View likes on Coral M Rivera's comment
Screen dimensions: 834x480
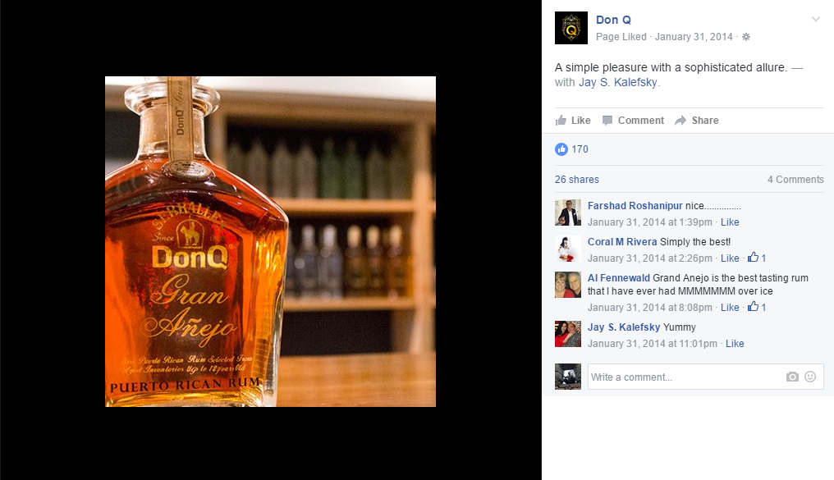756,258
